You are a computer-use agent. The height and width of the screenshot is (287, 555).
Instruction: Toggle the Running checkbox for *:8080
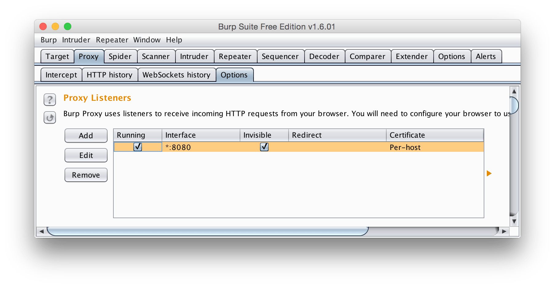click(x=138, y=147)
